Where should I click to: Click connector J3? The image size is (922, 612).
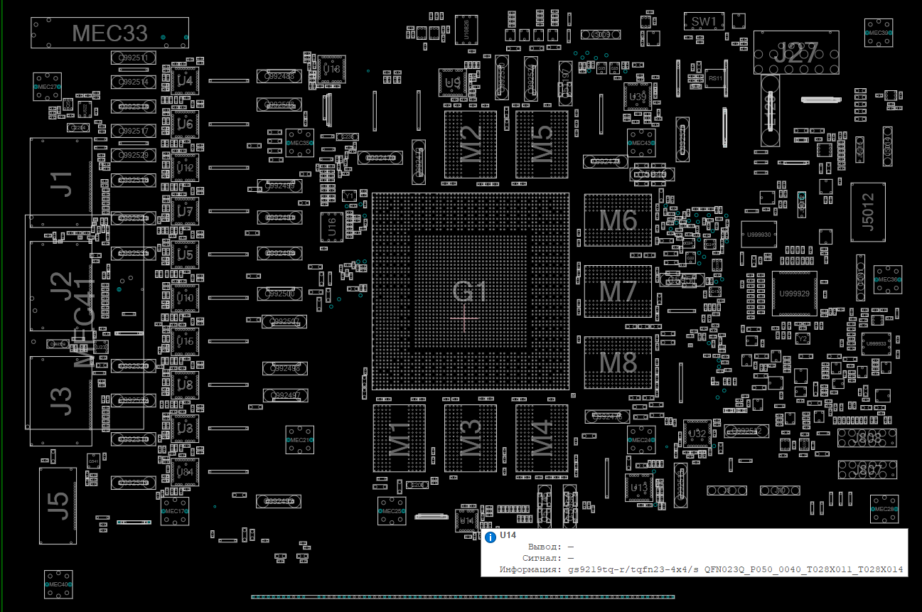point(61,401)
